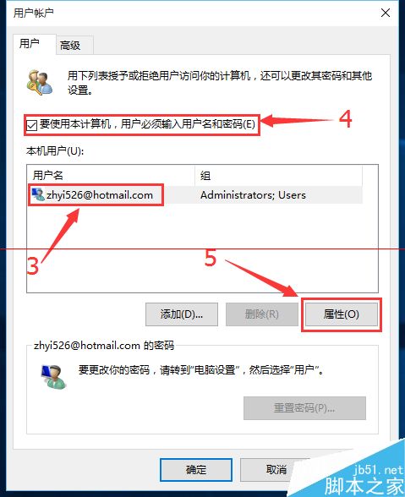This screenshot has width=405, height=497.
Task: Click the 删除(R) button
Action: [x=261, y=314]
